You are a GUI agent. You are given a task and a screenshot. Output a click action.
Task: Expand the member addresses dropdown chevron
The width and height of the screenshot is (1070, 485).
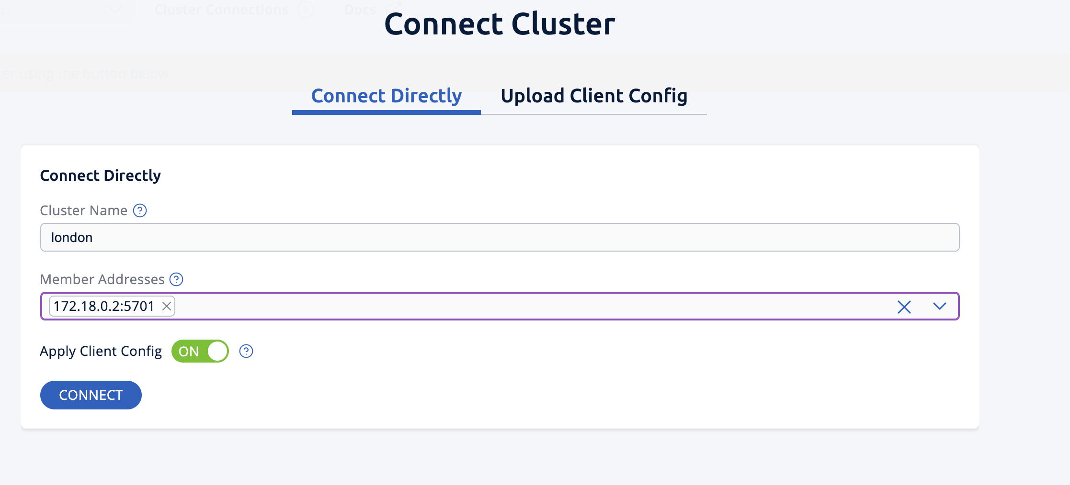[x=940, y=307]
